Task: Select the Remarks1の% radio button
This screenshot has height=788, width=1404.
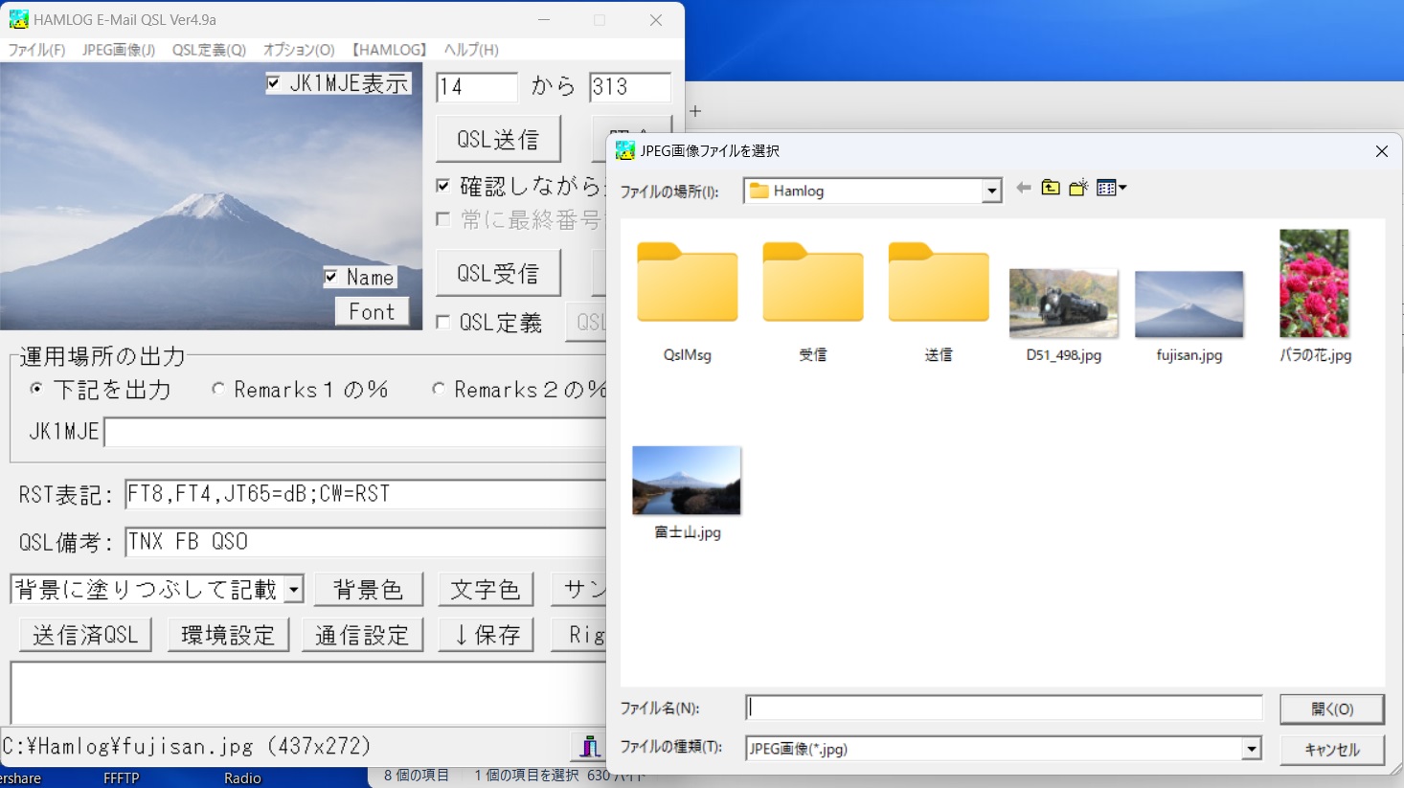Action: click(218, 389)
